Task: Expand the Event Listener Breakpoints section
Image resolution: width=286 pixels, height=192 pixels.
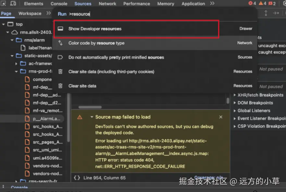Action: coord(235,119)
